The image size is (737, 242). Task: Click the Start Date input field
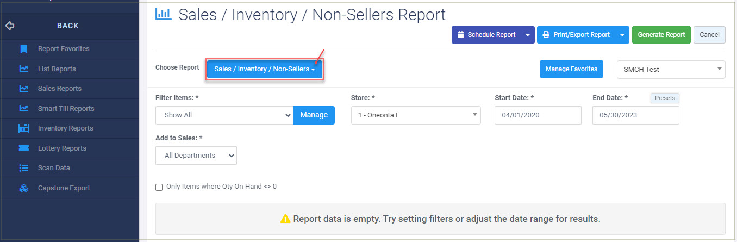tap(538, 115)
